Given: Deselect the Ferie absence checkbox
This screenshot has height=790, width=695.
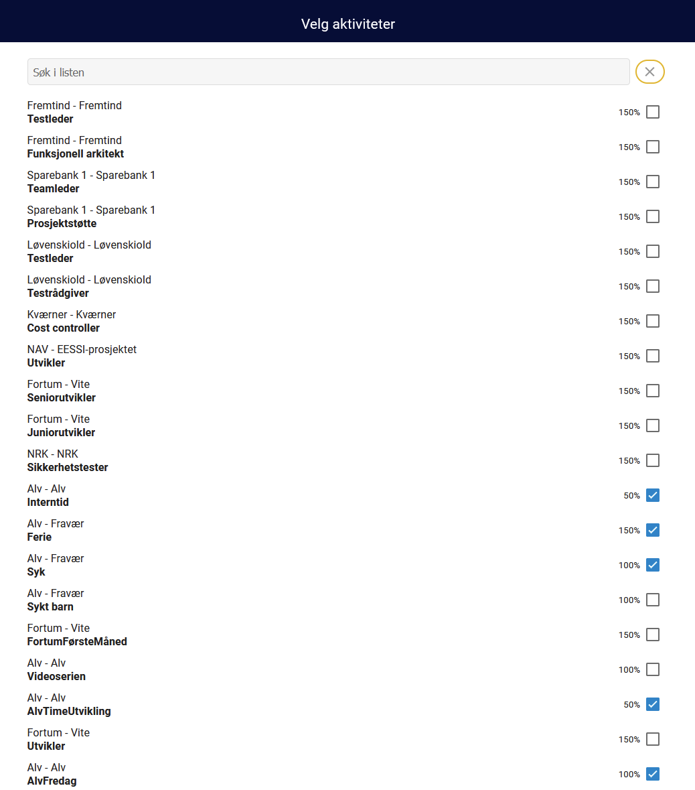Looking at the screenshot, I should (653, 530).
